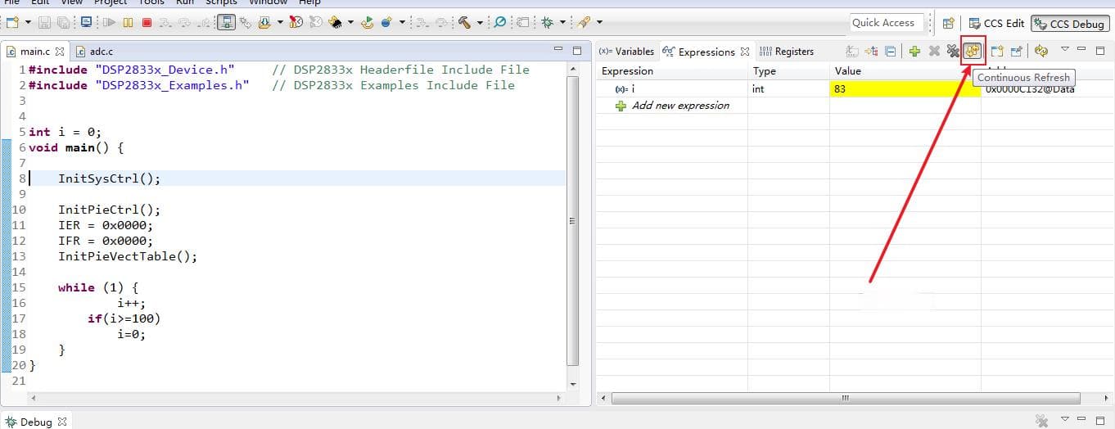Click the int type cell

788,88
